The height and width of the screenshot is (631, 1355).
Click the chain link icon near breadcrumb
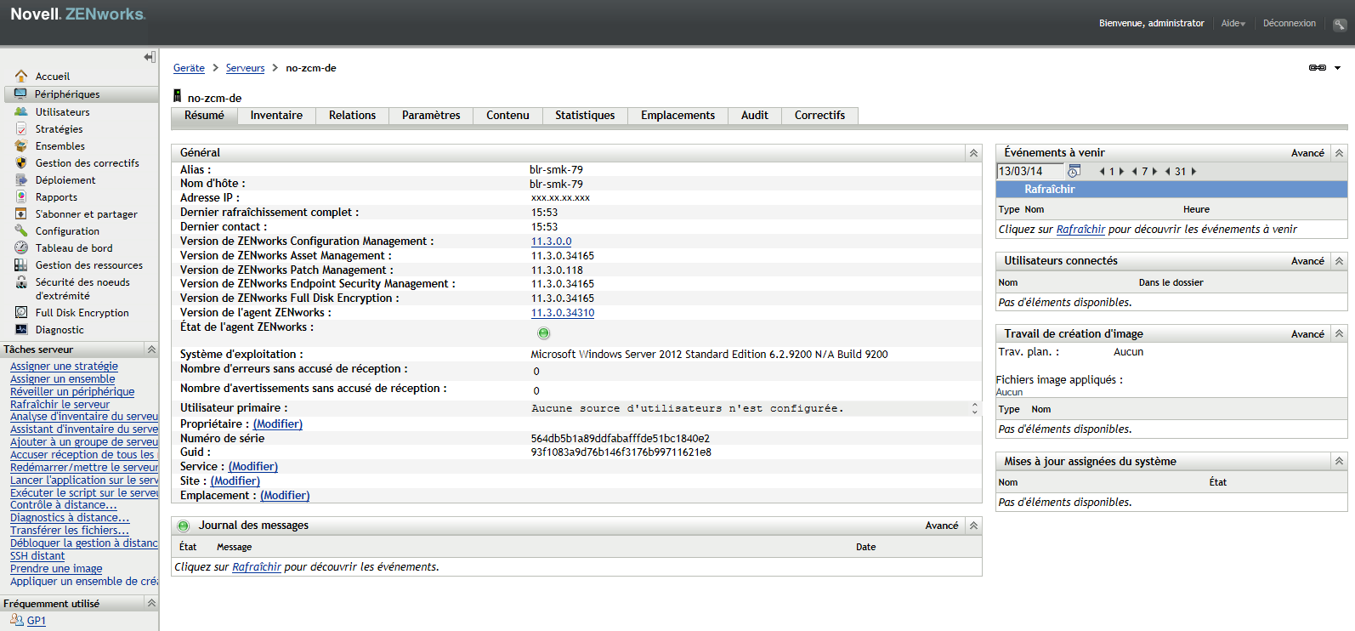coord(1318,68)
